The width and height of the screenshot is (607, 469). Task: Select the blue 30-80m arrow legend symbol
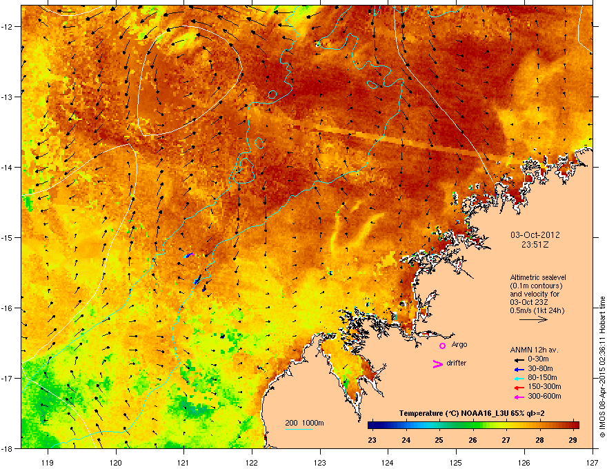point(519,369)
